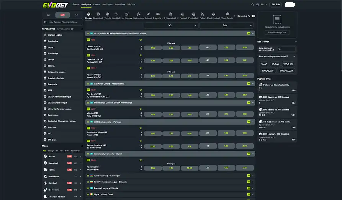This screenshot has width=342, height=200.
Task: Favorite the Pec Zwolle U21 match
Action: 141,90
